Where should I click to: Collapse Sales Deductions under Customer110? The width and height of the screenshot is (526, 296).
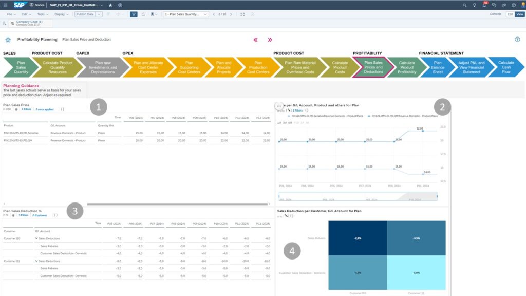click(x=37, y=239)
